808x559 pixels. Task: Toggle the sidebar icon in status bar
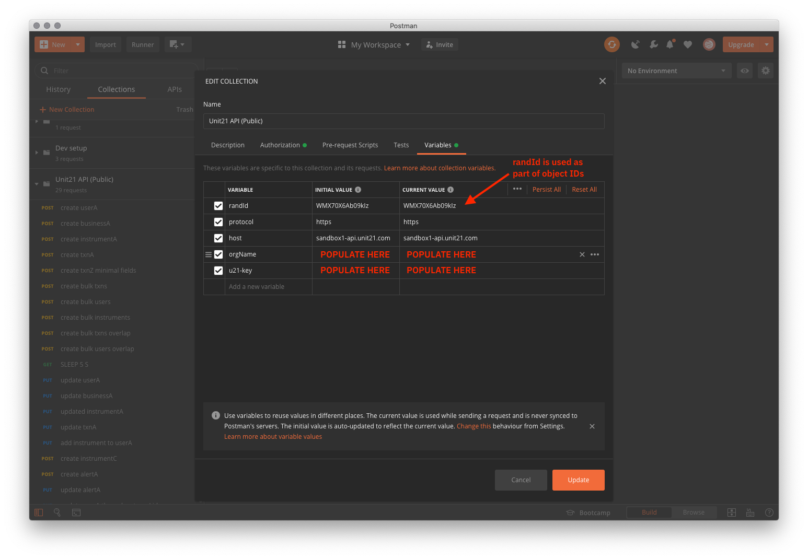[x=39, y=513]
